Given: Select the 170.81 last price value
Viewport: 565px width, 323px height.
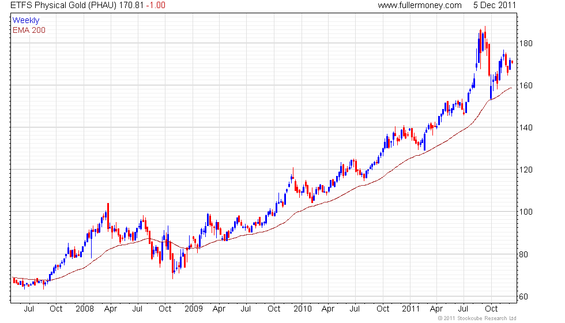Looking at the screenshot, I should click(x=131, y=5).
